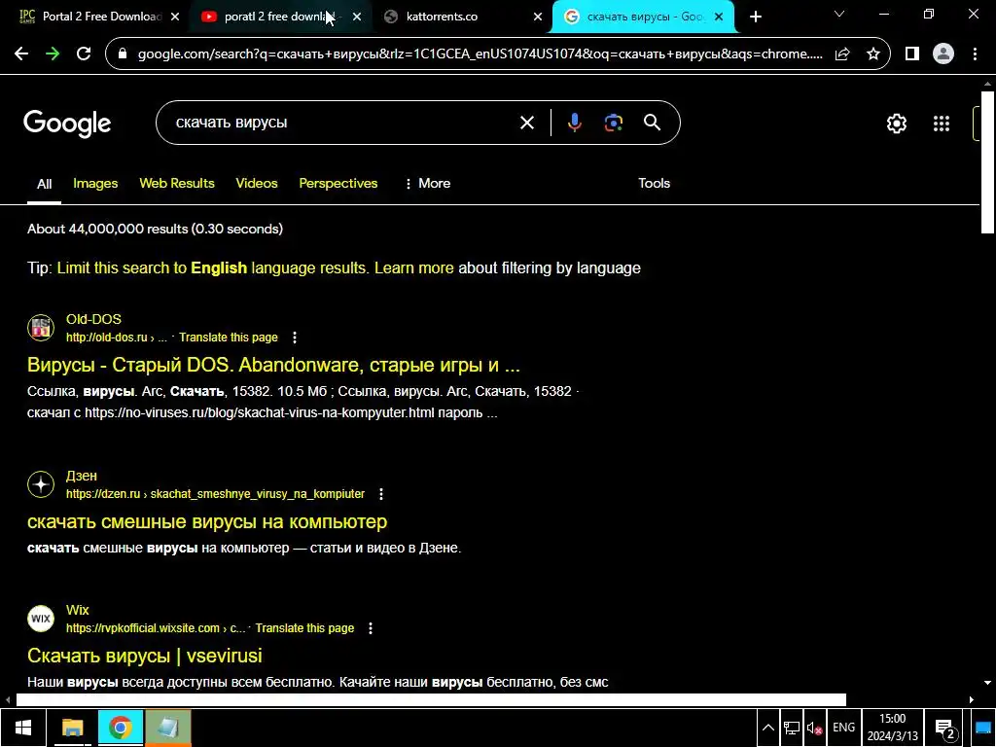Start voice search with microphone
996x747 pixels.
[x=574, y=123]
